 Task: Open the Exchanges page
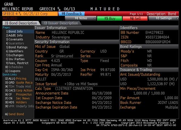(15, 55)
